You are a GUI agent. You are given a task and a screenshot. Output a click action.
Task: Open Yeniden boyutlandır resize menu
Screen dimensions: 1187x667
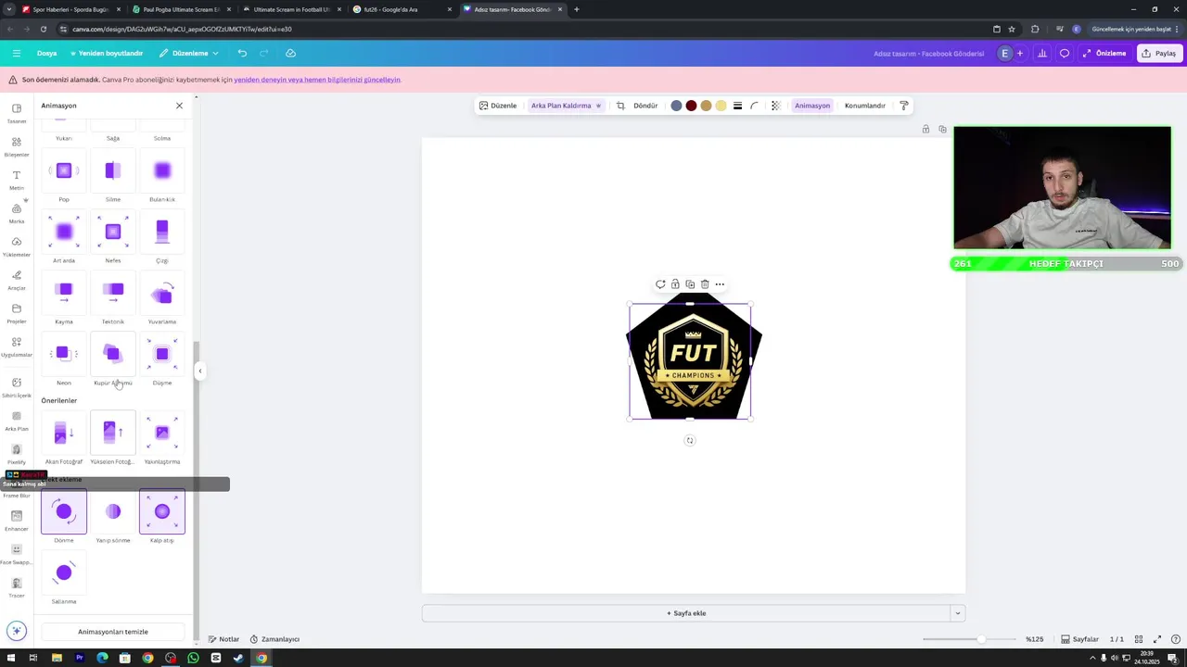[x=107, y=53]
